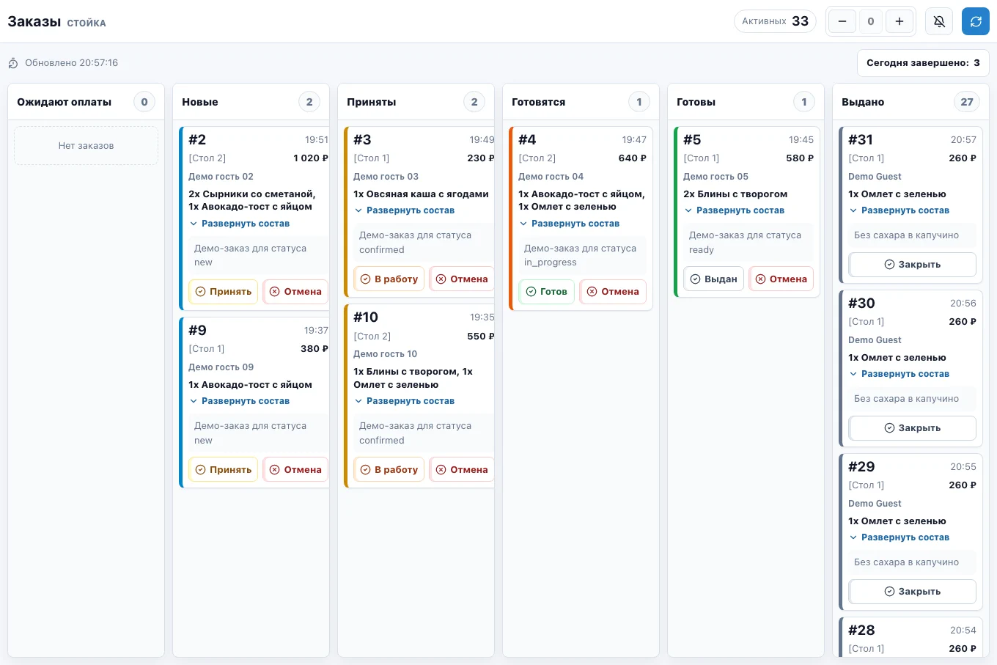
Task: Close order #31
Action: [912, 265]
